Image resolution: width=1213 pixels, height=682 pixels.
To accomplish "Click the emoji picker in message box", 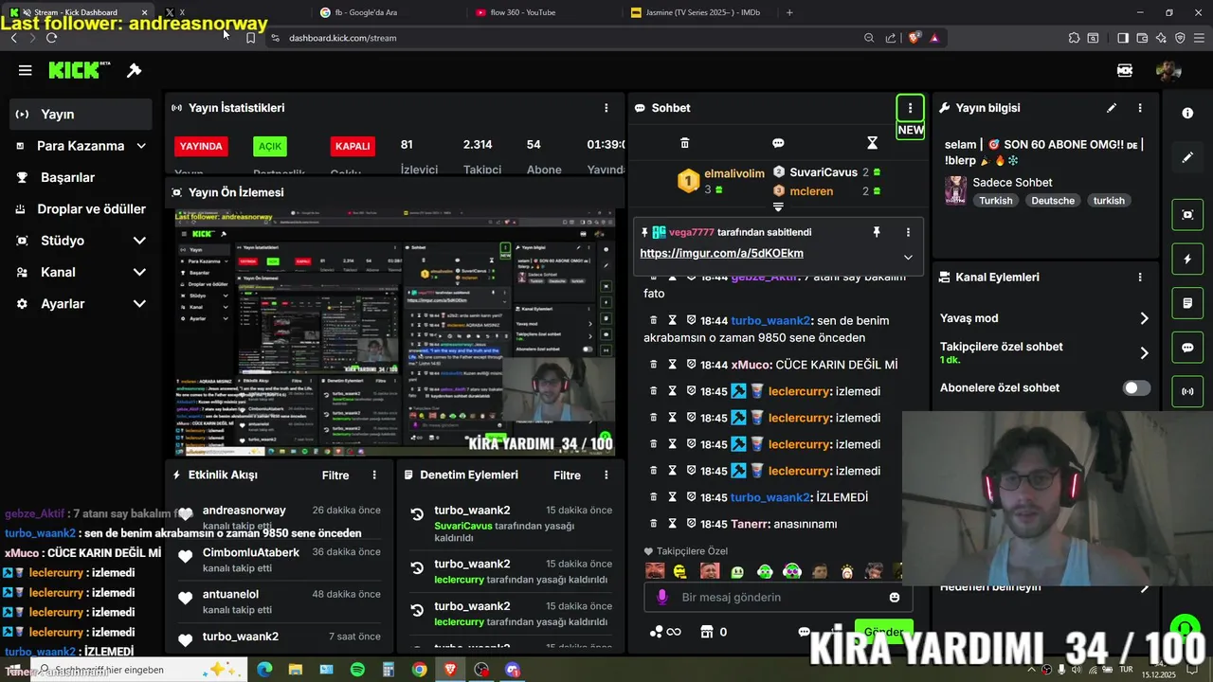I will (x=895, y=598).
